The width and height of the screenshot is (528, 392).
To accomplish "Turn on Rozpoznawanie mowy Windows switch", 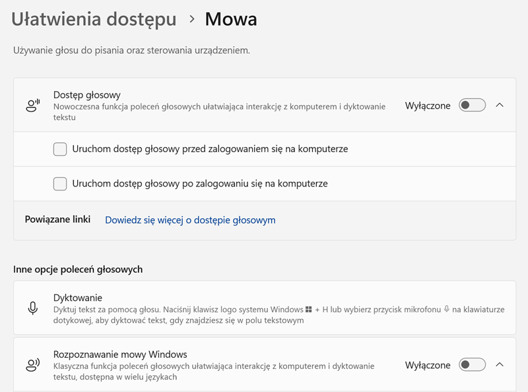I will [x=472, y=365].
